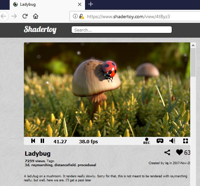Rewind shader to start
Image resolution: width=200 pixels, height=186 pixels.
click(33, 141)
